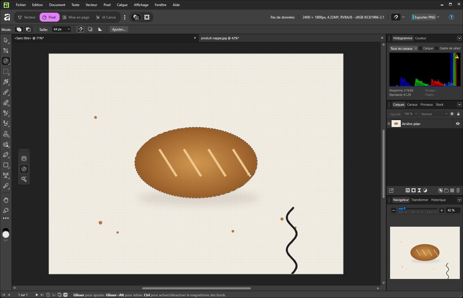
Task: Activate the Zoom magnifier tool
Action: 6,211
